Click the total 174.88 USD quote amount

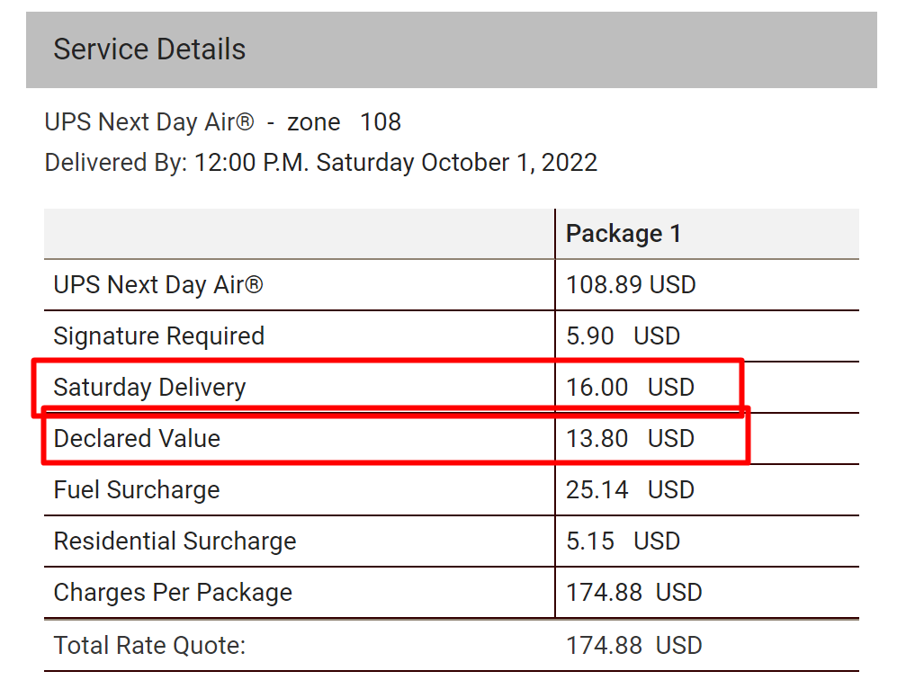pos(634,646)
